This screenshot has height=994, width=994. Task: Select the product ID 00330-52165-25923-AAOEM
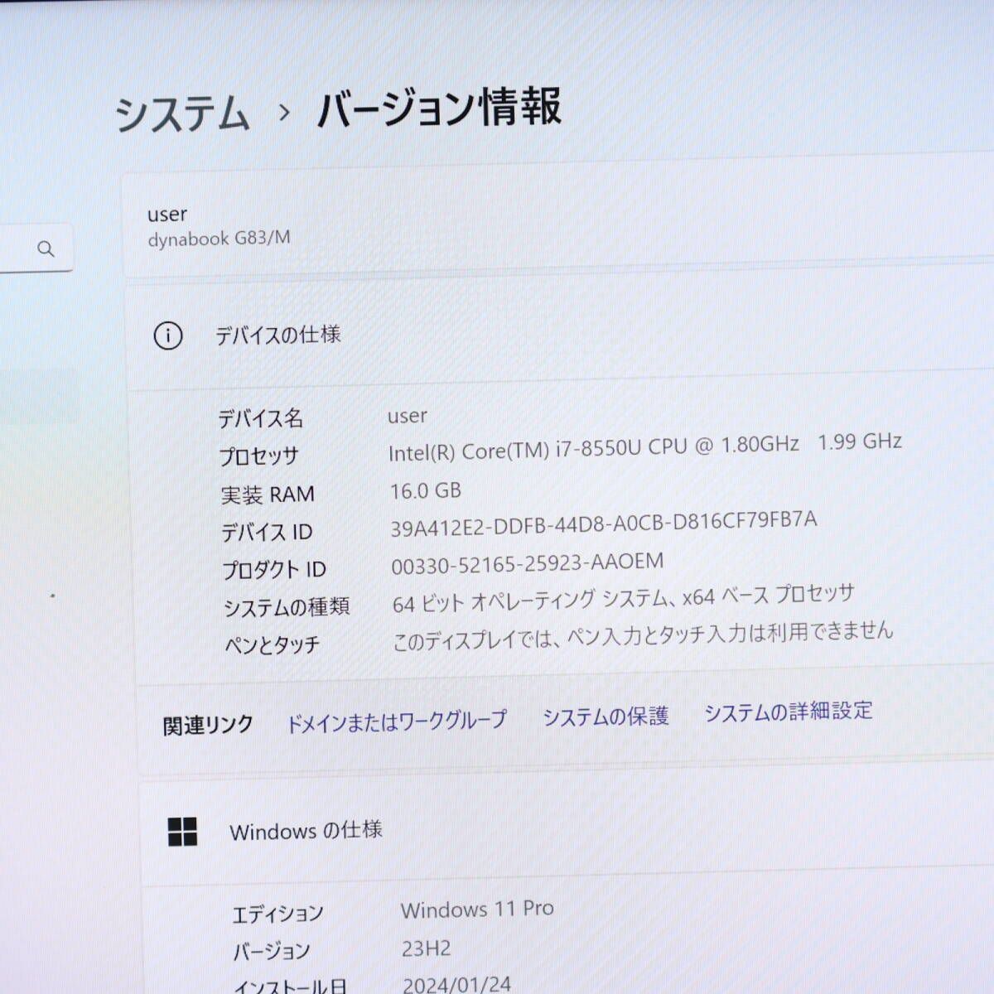tap(528, 563)
